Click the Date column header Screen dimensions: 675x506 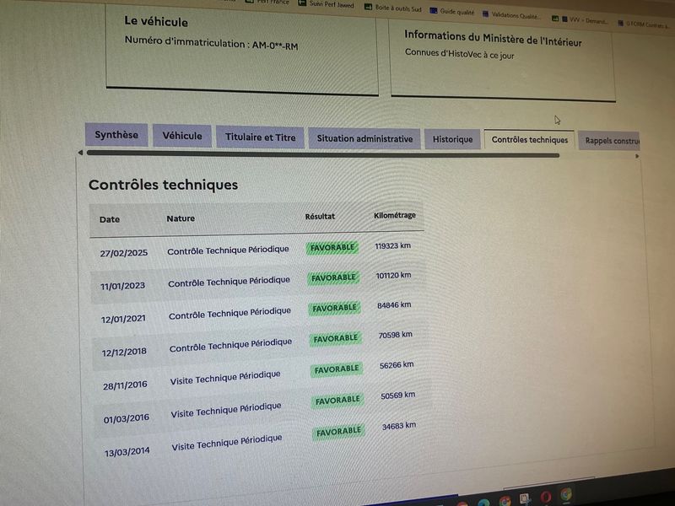110,219
